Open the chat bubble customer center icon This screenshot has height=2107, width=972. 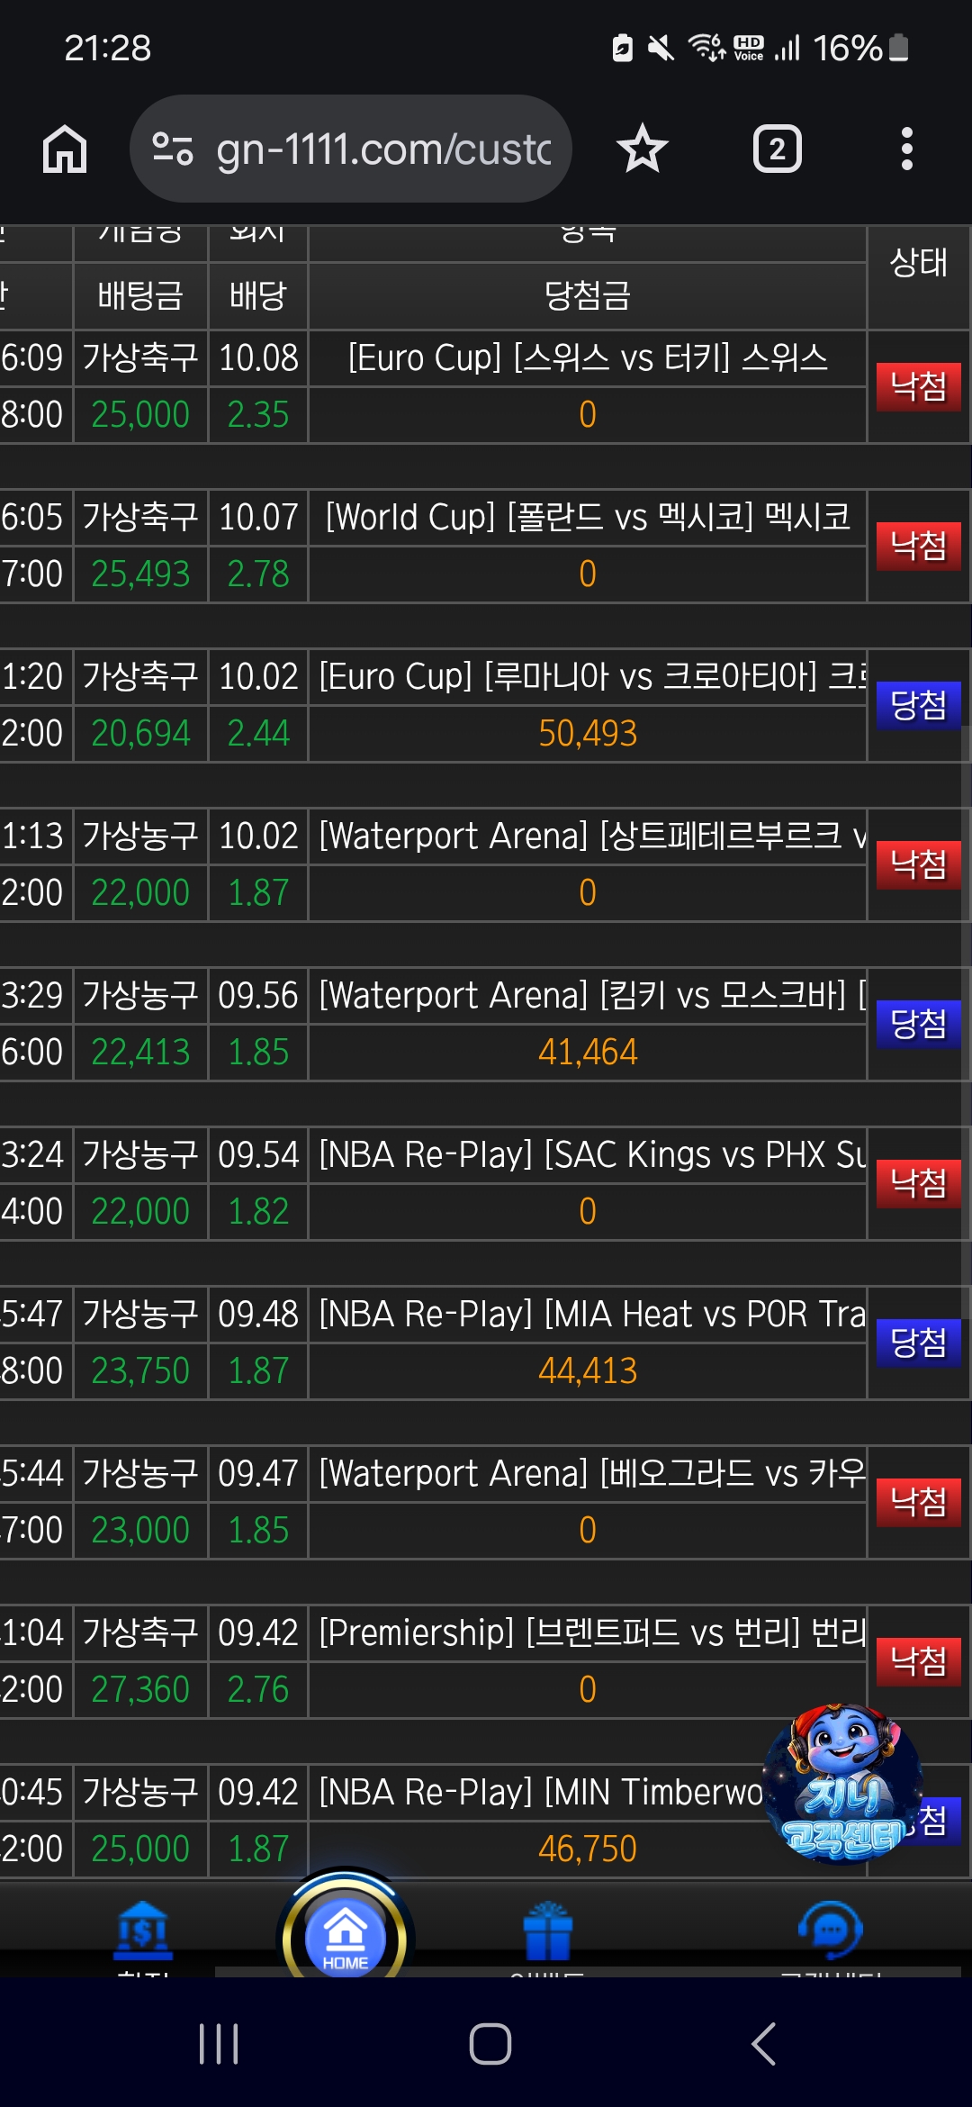(830, 1931)
